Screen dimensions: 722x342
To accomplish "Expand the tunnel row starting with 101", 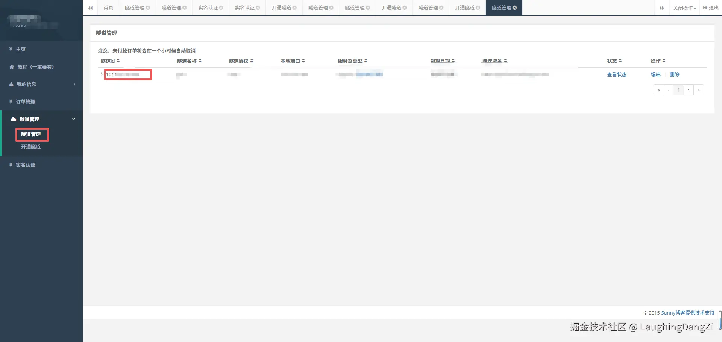I will (102, 74).
